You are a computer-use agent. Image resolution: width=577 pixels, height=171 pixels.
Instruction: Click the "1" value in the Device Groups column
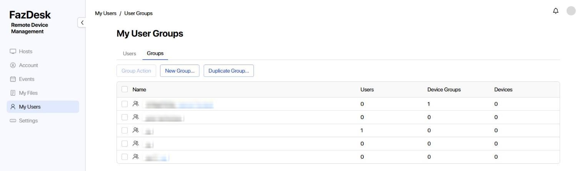[x=429, y=104]
